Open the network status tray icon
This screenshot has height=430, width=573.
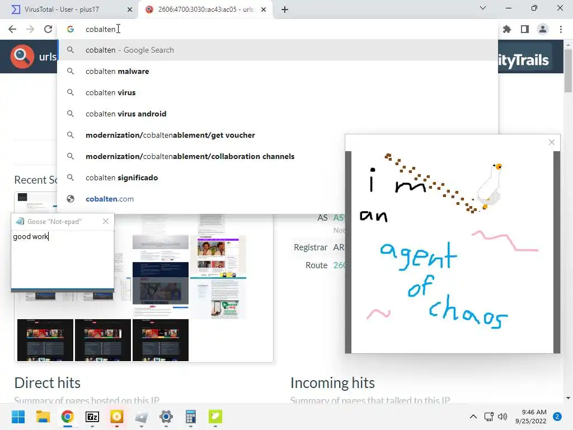pos(489,417)
